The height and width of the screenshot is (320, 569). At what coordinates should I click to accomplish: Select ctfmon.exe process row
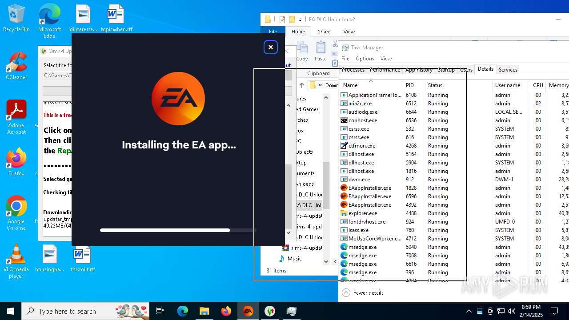pos(453,146)
